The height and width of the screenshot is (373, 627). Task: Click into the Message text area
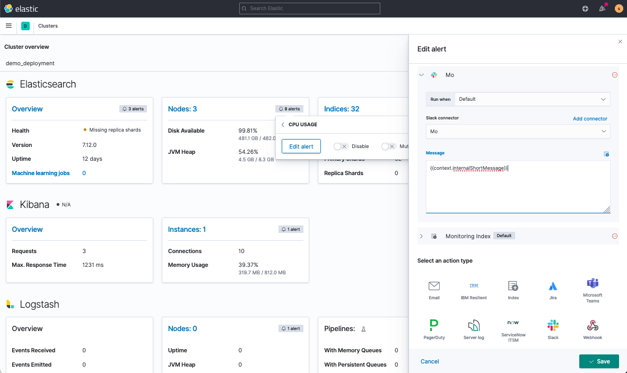pyautogui.click(x=518, y=187)
